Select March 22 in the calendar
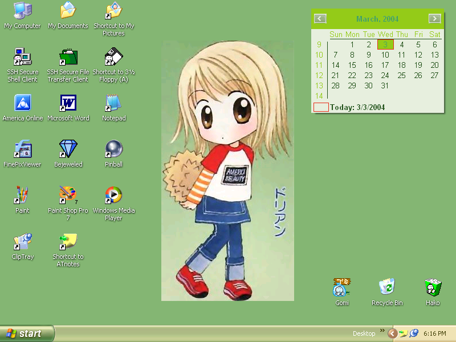The width and height of the screenshot is (456, 342). point(352,75)
